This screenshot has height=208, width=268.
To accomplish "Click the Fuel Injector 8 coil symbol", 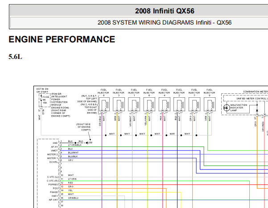I will click(210, 104).
